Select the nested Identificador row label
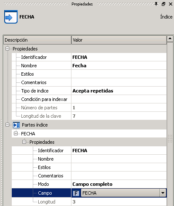The width and height of the screenshot is (174, 206). pyautogui.click(x=51, y=151)
